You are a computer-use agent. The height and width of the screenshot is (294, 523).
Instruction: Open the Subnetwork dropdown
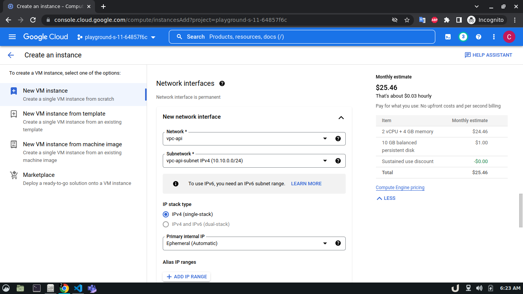tap(254, 161)
